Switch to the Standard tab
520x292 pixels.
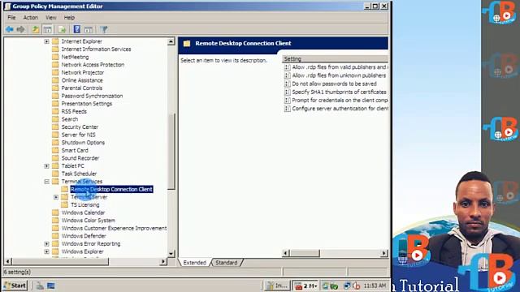227,263
